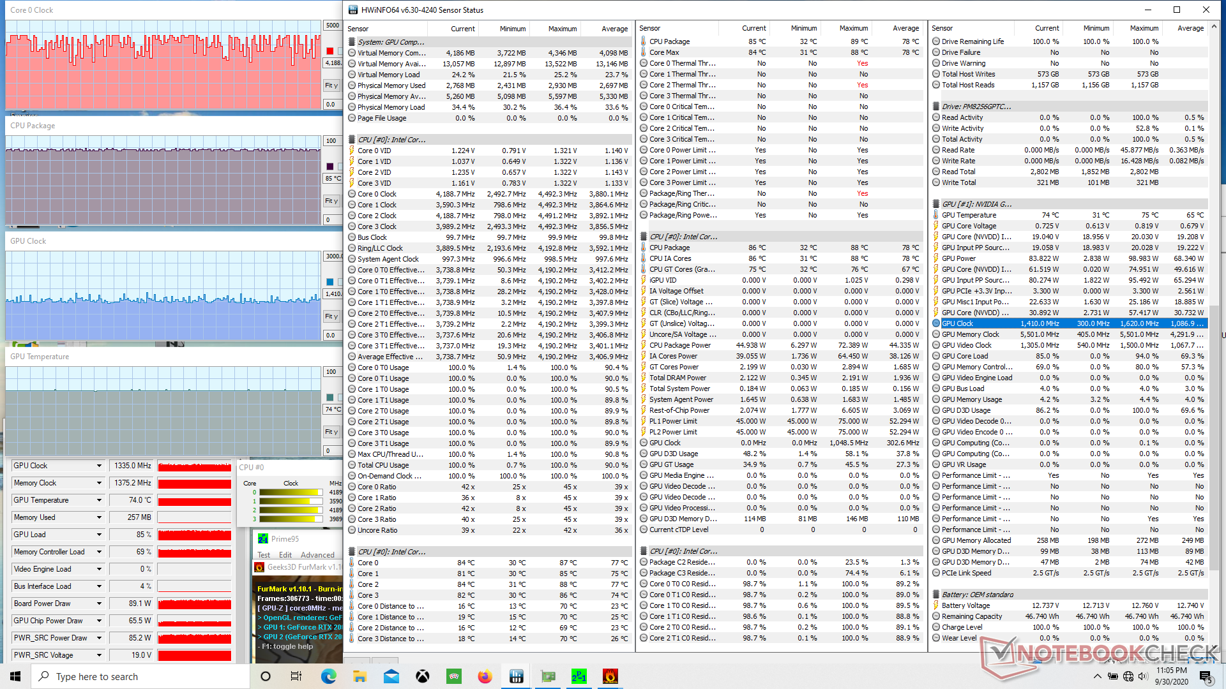Click the purple color swatch in CPU Package graph
1226x689 pixels.
point(330,167)
